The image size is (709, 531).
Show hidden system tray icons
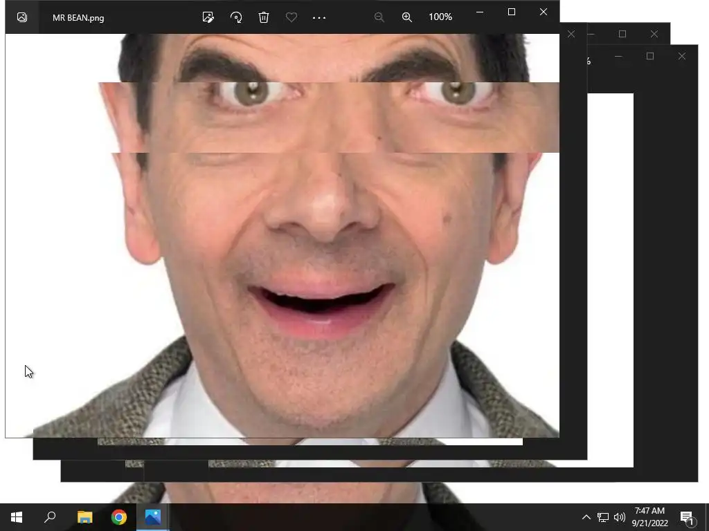pyautogui.click(x=586, y=517)
